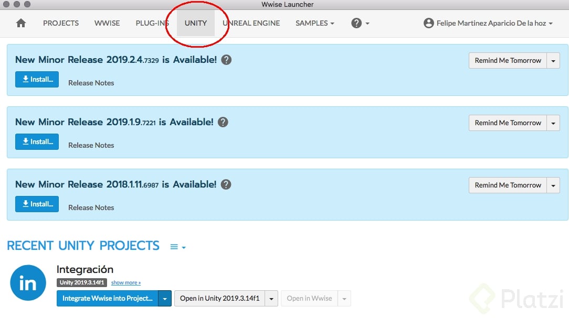The image size is (569, 318).
Task: Click Remind Me Tomorrow for release 2019.1.9
Action: coord(508,123)
